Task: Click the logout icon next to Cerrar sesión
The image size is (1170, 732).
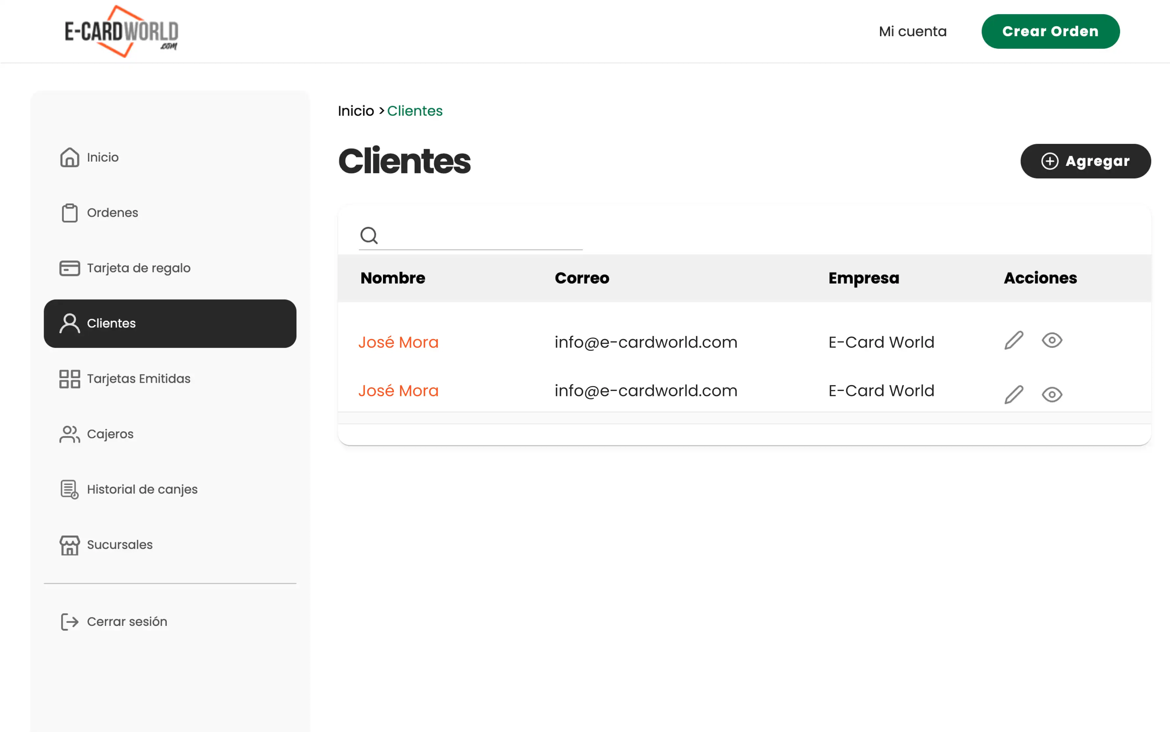Action: click(69, 622)
